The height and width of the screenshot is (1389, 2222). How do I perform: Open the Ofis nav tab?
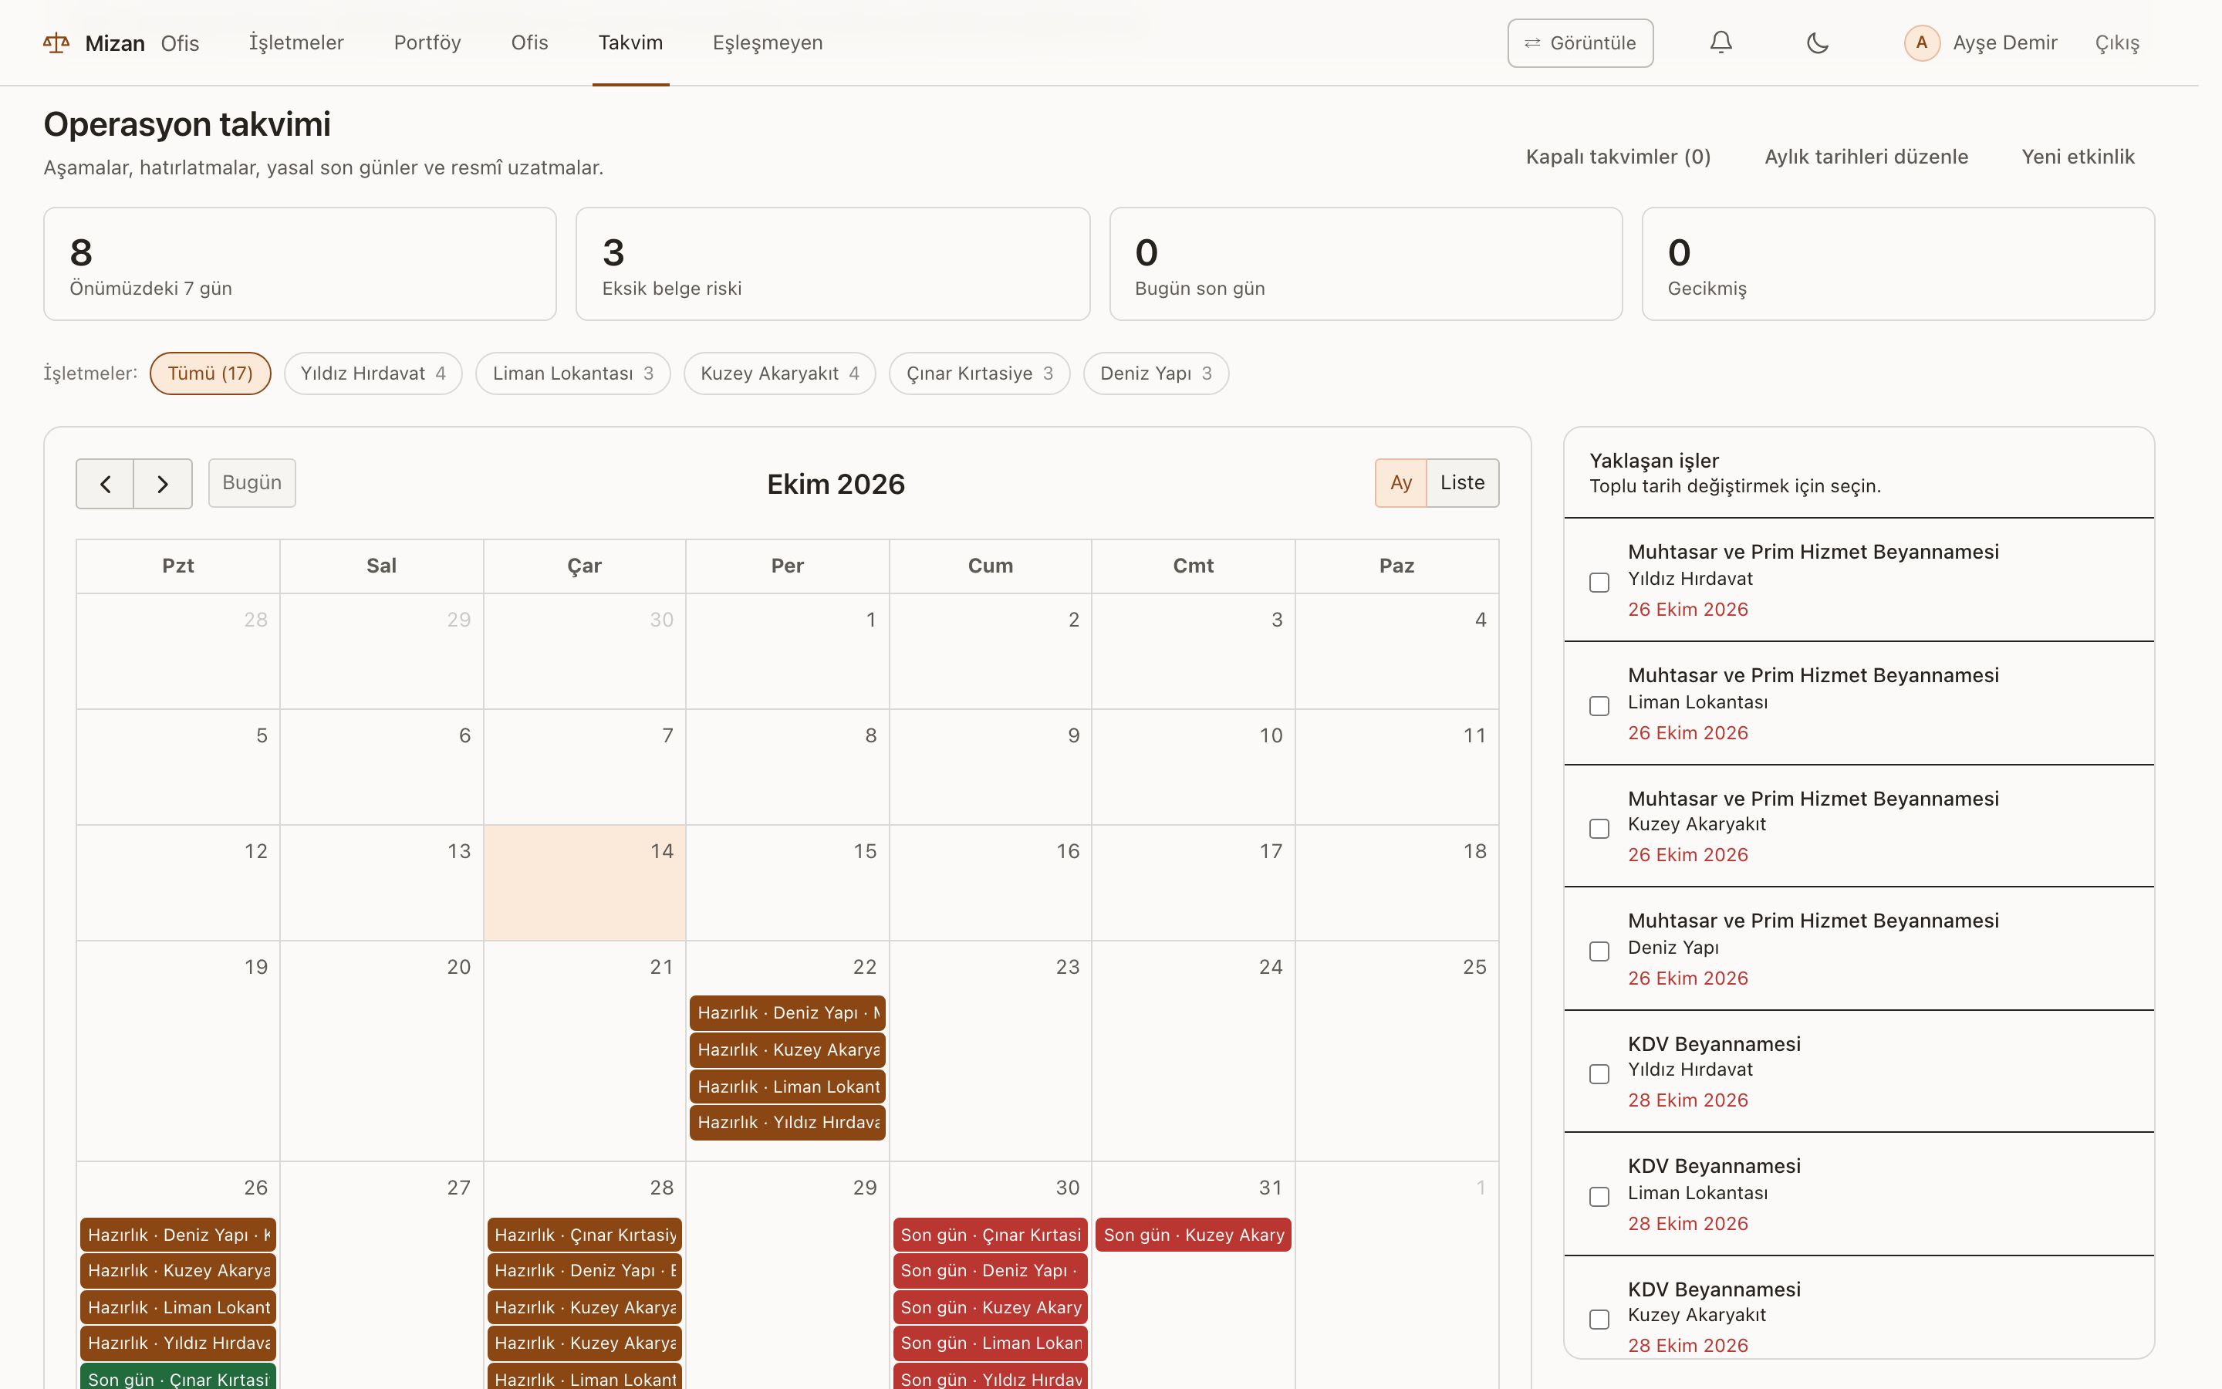click(528, 43)
